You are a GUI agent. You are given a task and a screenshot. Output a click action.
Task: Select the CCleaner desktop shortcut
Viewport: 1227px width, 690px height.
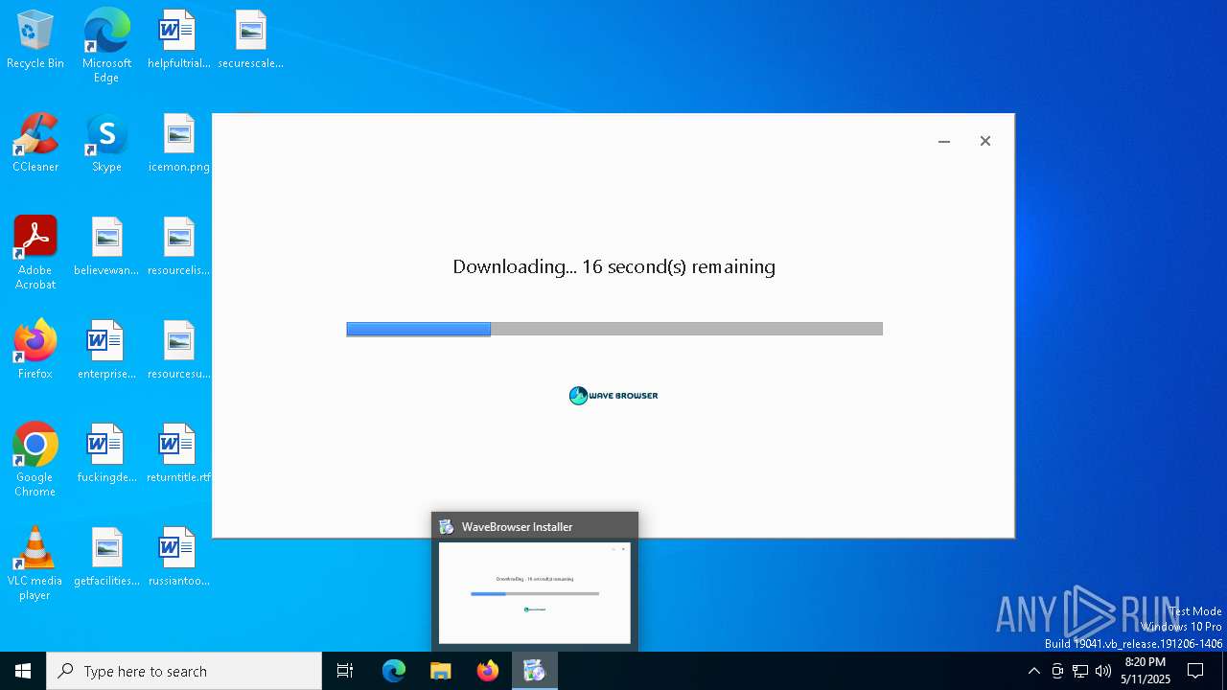point(35,144)
